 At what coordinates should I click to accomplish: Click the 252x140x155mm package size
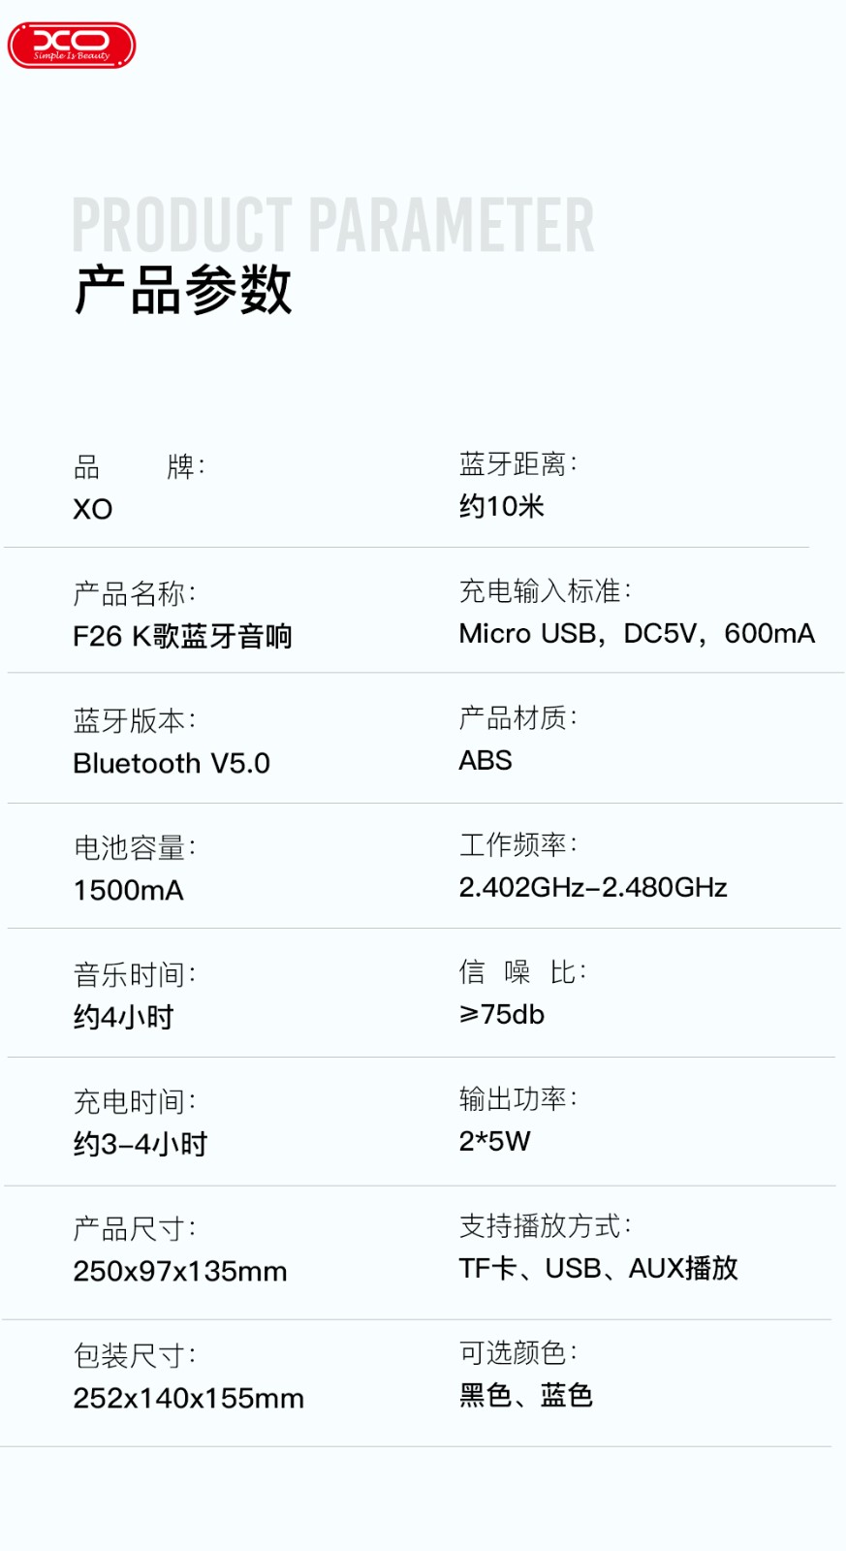coord(189,1398)
